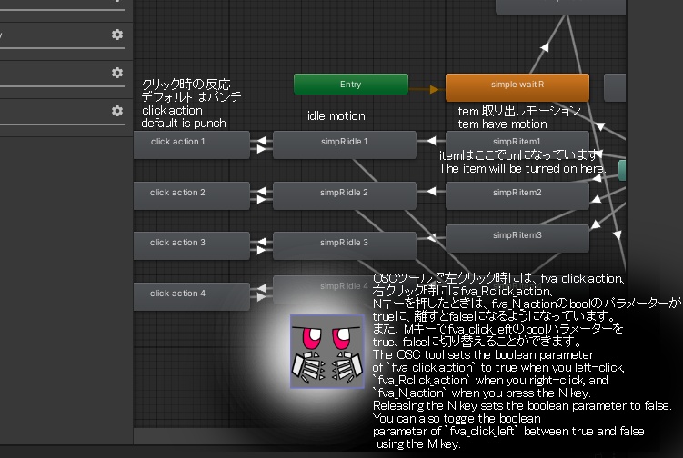
Task: Select the click action 3 state
Action: coord(192,245)
